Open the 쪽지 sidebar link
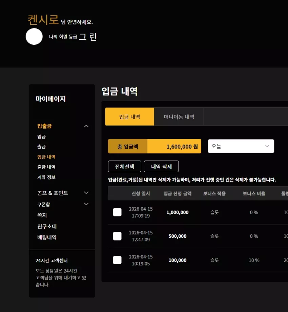288x312 pixels. coord(42,215)
